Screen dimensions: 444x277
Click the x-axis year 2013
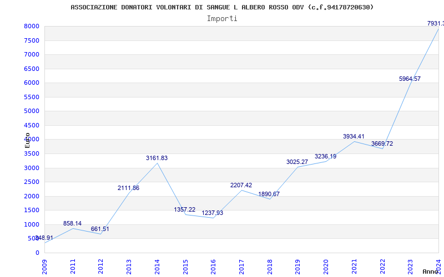(129, 266)
